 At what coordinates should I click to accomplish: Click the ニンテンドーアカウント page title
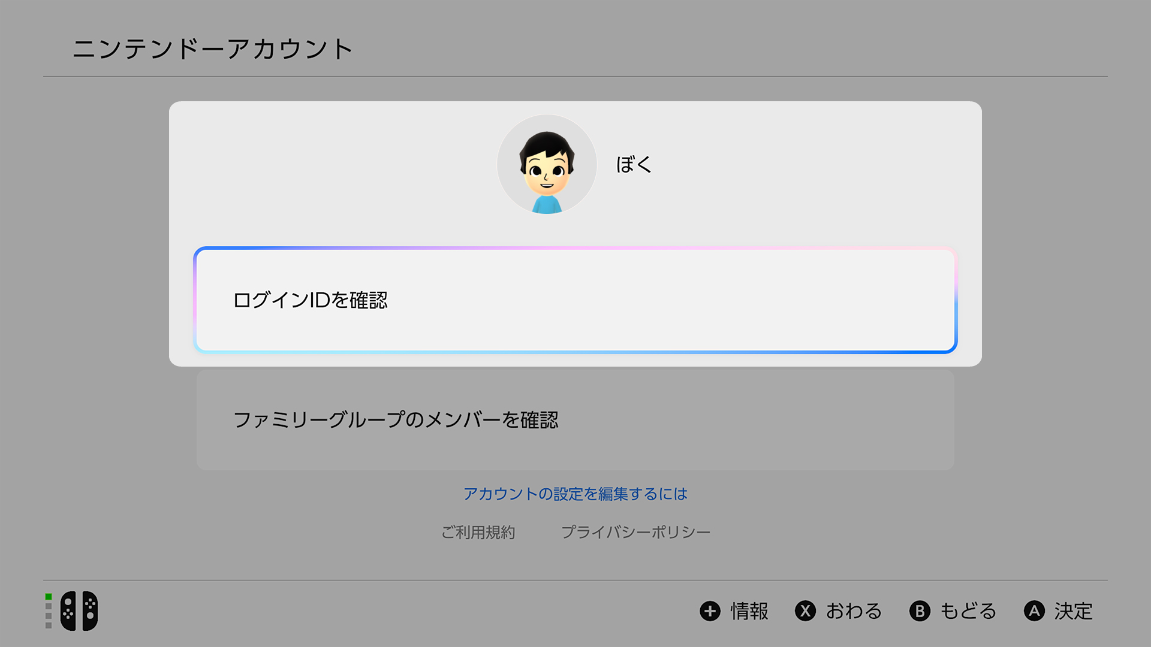tap(213, 49)
